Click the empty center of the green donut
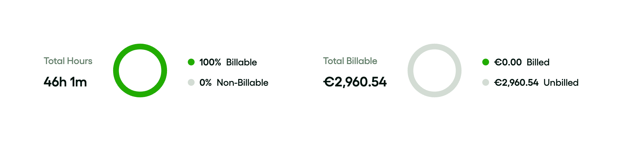 click(x=140, y=70)
